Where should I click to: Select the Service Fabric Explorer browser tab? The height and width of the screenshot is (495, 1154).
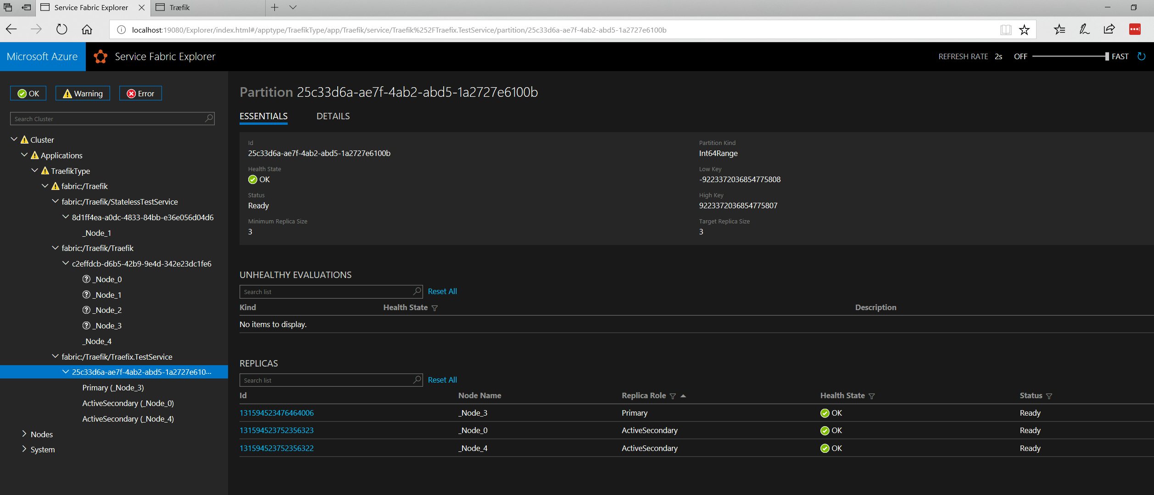pos(91,7)
